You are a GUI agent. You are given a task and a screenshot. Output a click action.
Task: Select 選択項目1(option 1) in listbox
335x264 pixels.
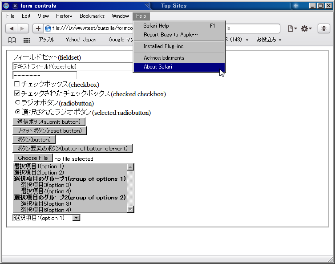click(x=70, y=167)
